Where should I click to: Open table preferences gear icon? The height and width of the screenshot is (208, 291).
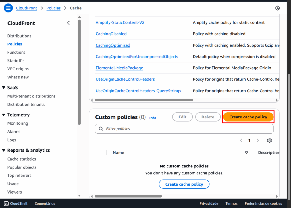tap(269, 140)
